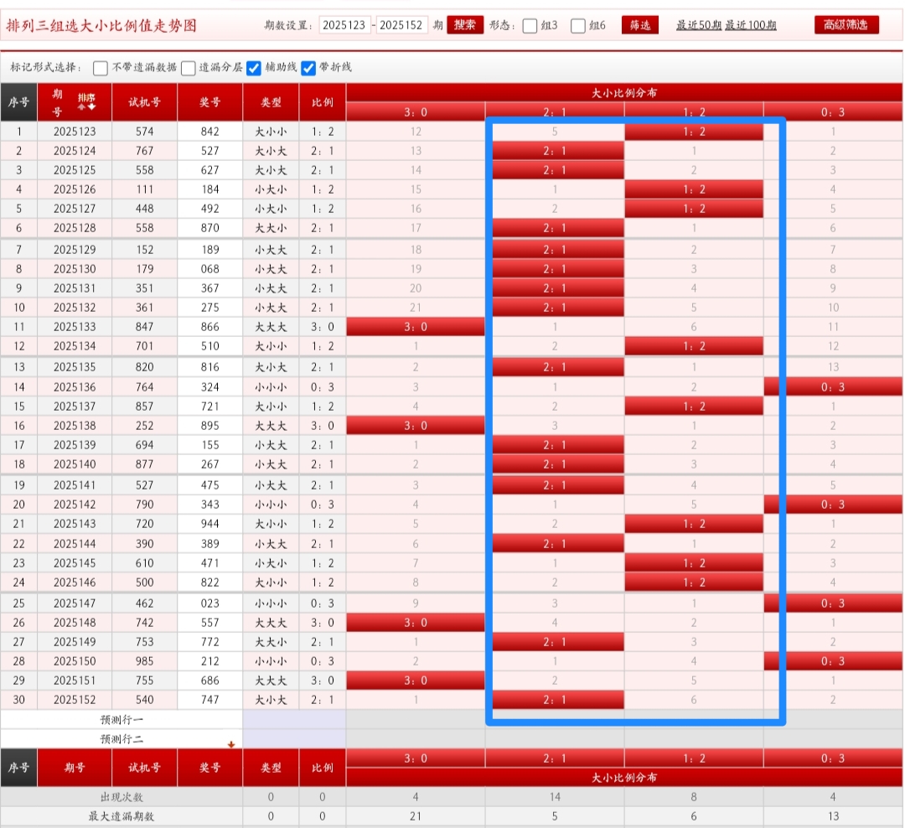Screen dimensions: 905x828
Task: Click 类型 小小小 in row 2025147
Action: [271, 603]
